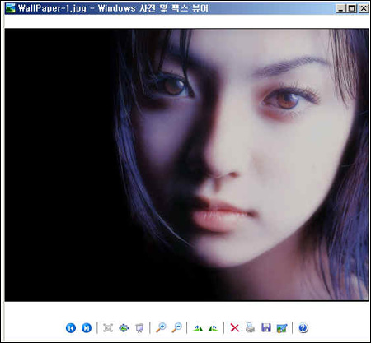Start the slide show
Screen dimensions: 371x343
click(139, 328)
